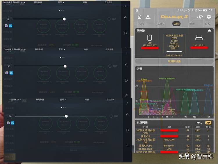Sort hotspot list by 信道 column
Screen dimensions: 218x164
(208, 127)
